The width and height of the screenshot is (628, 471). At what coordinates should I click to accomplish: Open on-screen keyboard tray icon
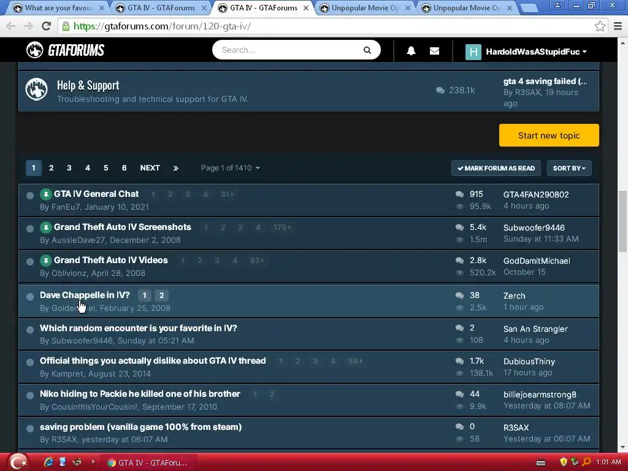tap(541, 463)
